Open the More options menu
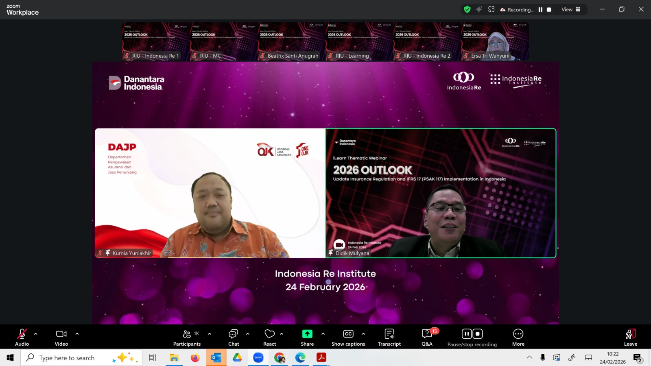The width and height of the screenshot is (651, 366). (x=518, y=337)
